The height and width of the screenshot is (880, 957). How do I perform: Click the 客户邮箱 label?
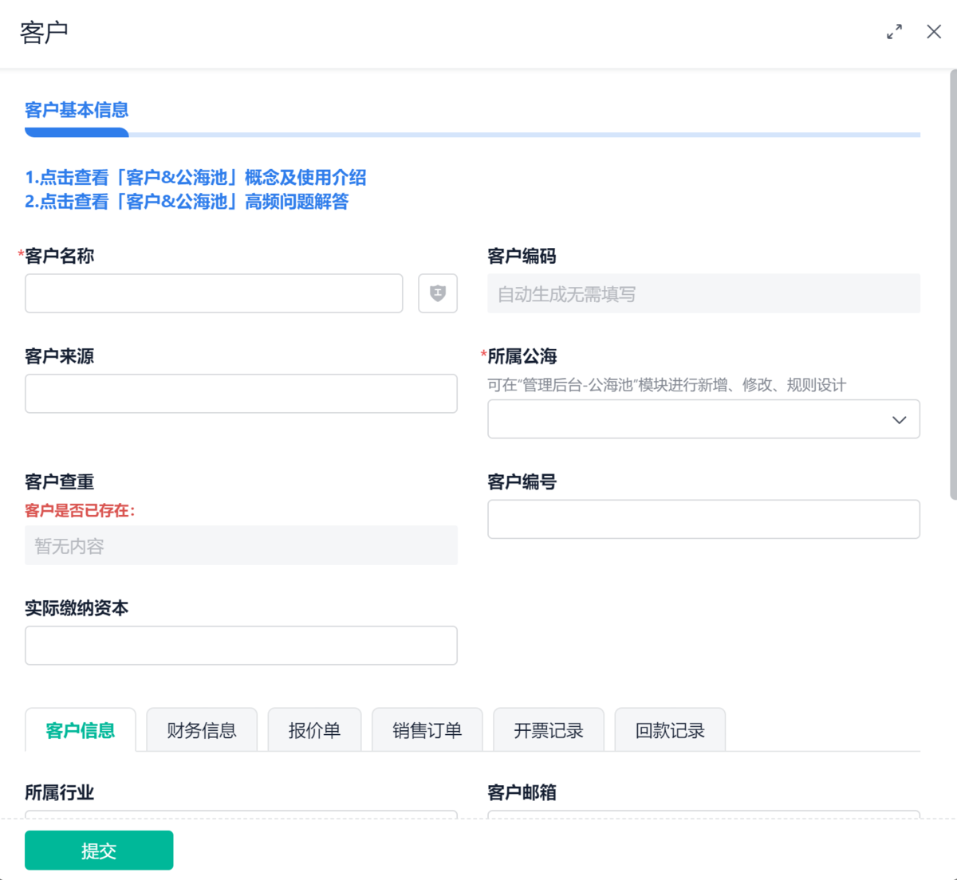[x=522, y=792]
